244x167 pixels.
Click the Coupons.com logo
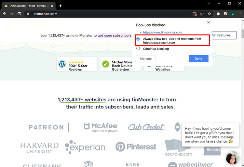pos(178,148)
